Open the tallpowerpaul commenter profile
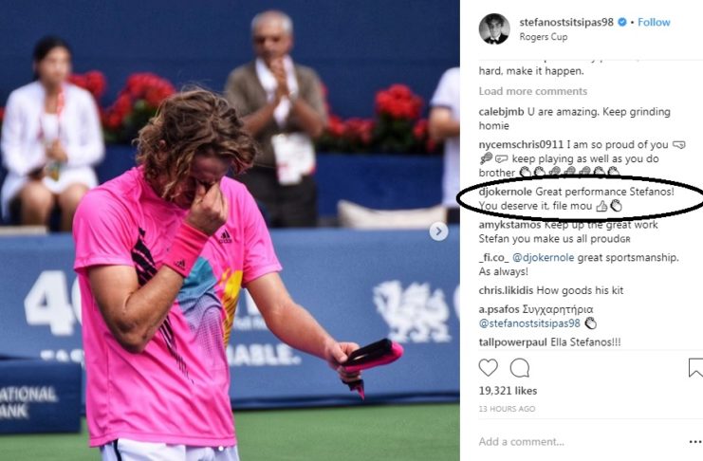This screenshot has height=461, width=703. (x=513, y=342)
